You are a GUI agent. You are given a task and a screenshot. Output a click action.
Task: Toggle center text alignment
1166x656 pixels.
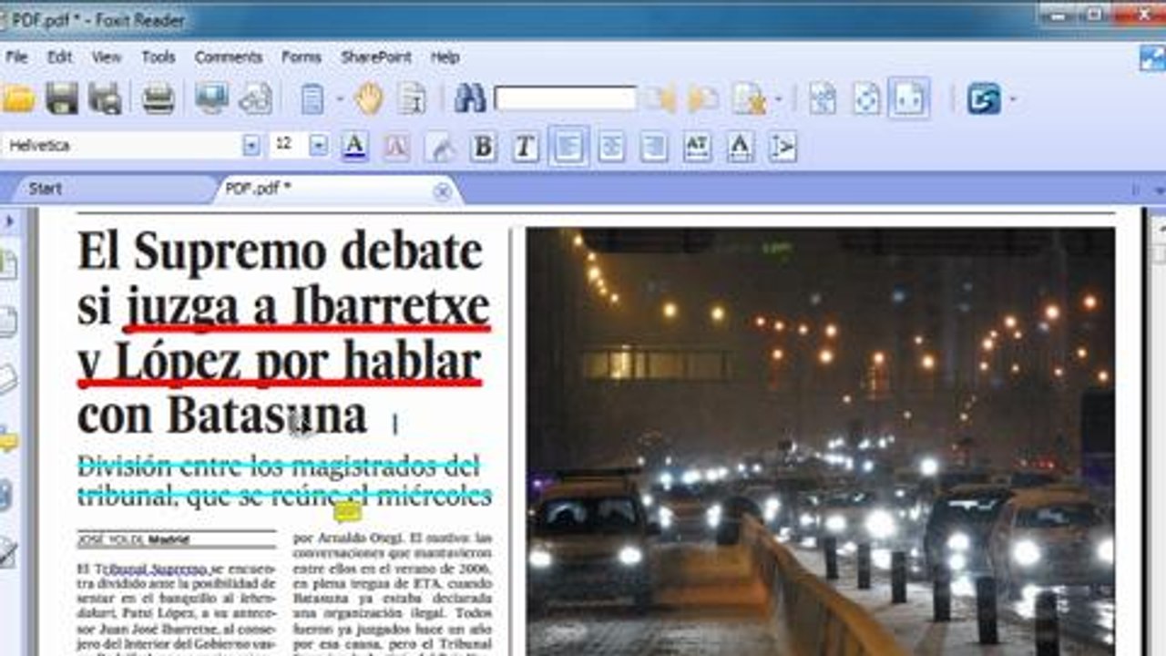tap(611, 146)
